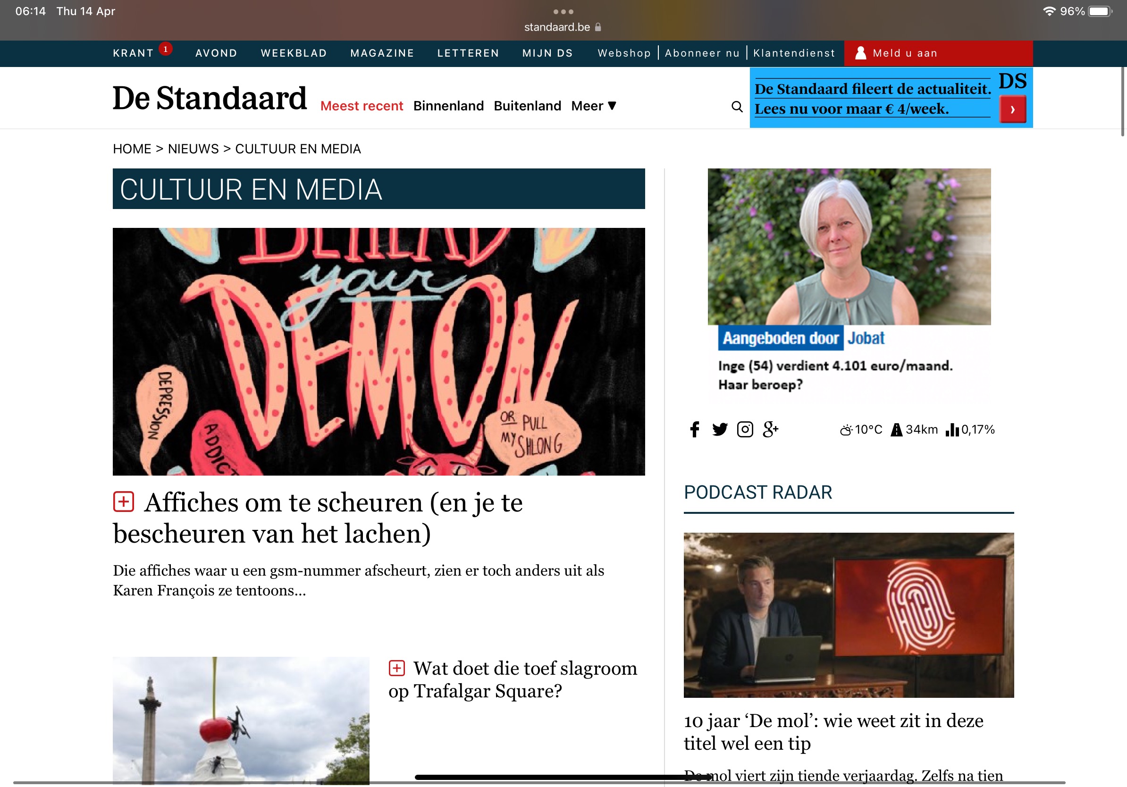Click the Meld u aan button
This screenshot has height=787, width=1127.
(904, 53)
